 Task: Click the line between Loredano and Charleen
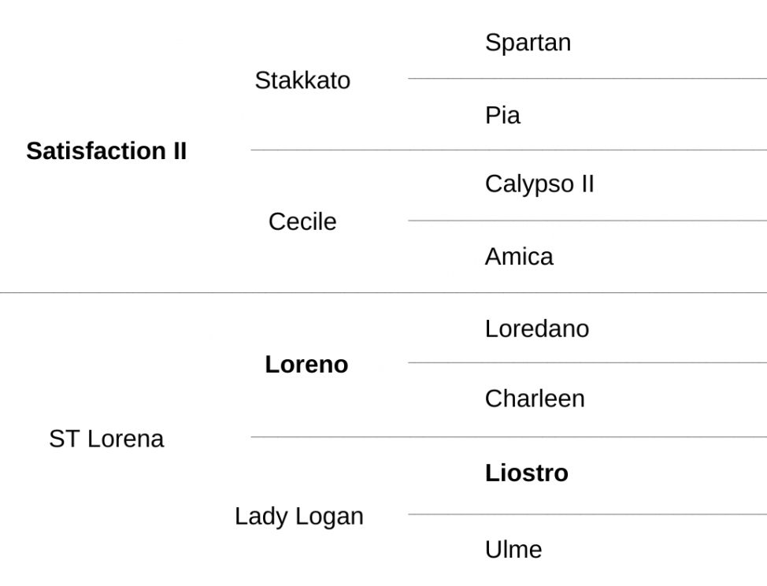(587, 362)
